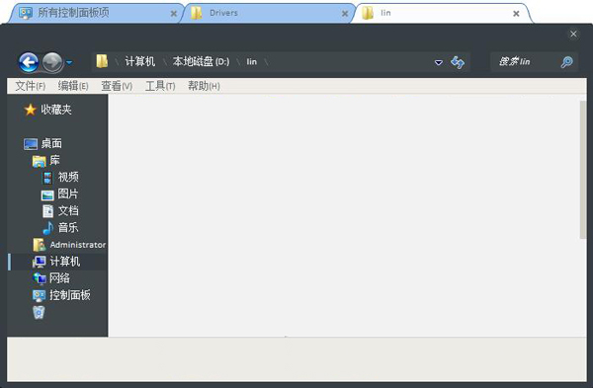
Task: Click the grey forward arrow button
Action: pyautogui.click(x=52, y=62)
